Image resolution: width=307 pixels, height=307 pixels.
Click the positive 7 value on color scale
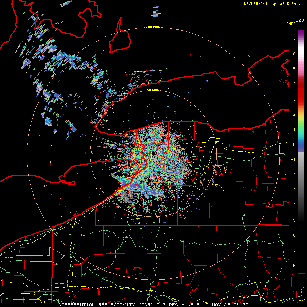(294, 38)
